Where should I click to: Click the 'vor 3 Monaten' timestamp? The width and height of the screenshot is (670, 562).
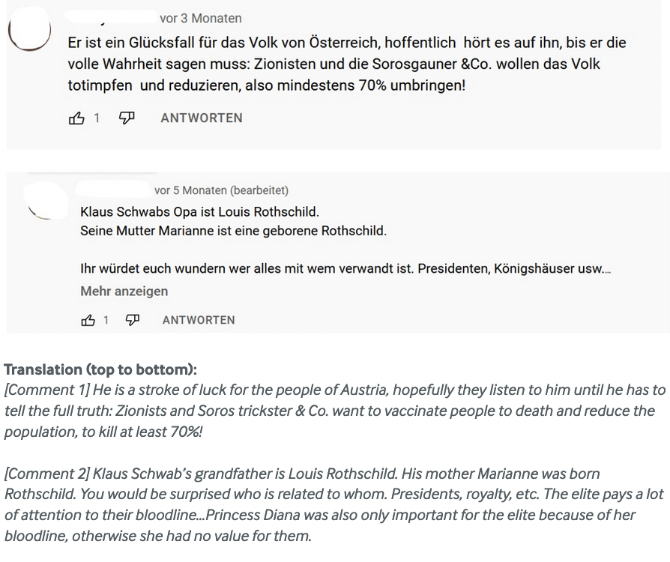[201, 19]
